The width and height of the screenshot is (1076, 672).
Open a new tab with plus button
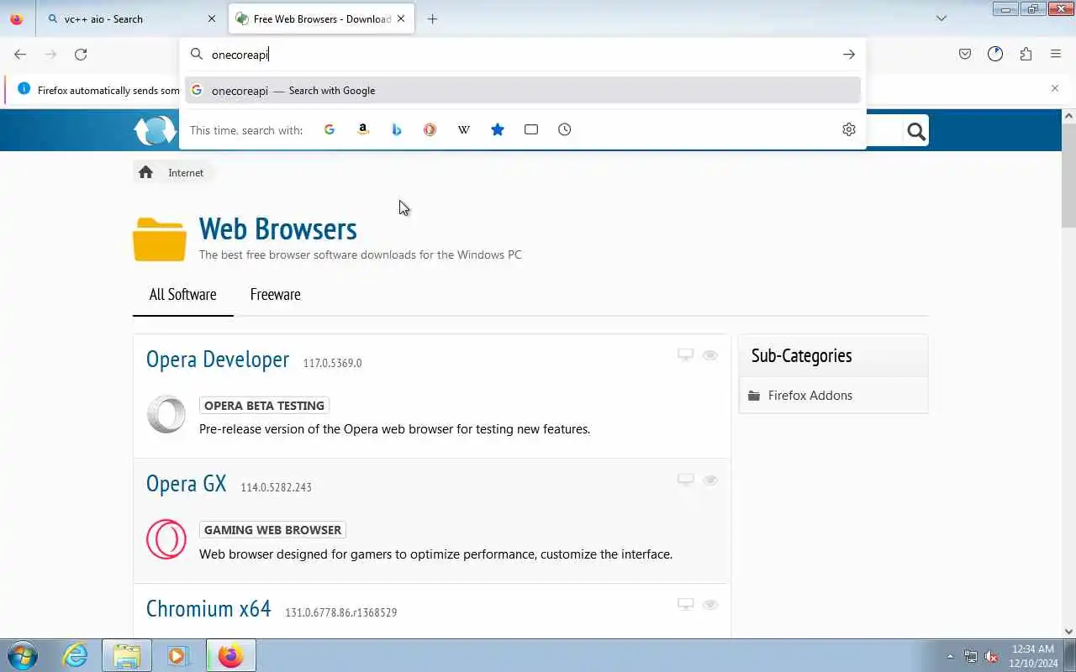[x=432, y=18]
